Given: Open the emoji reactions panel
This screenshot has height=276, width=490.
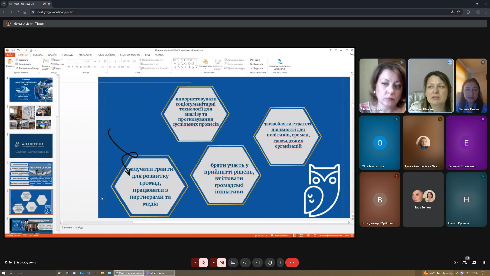Looking at the screenshot, I should 245,262.
